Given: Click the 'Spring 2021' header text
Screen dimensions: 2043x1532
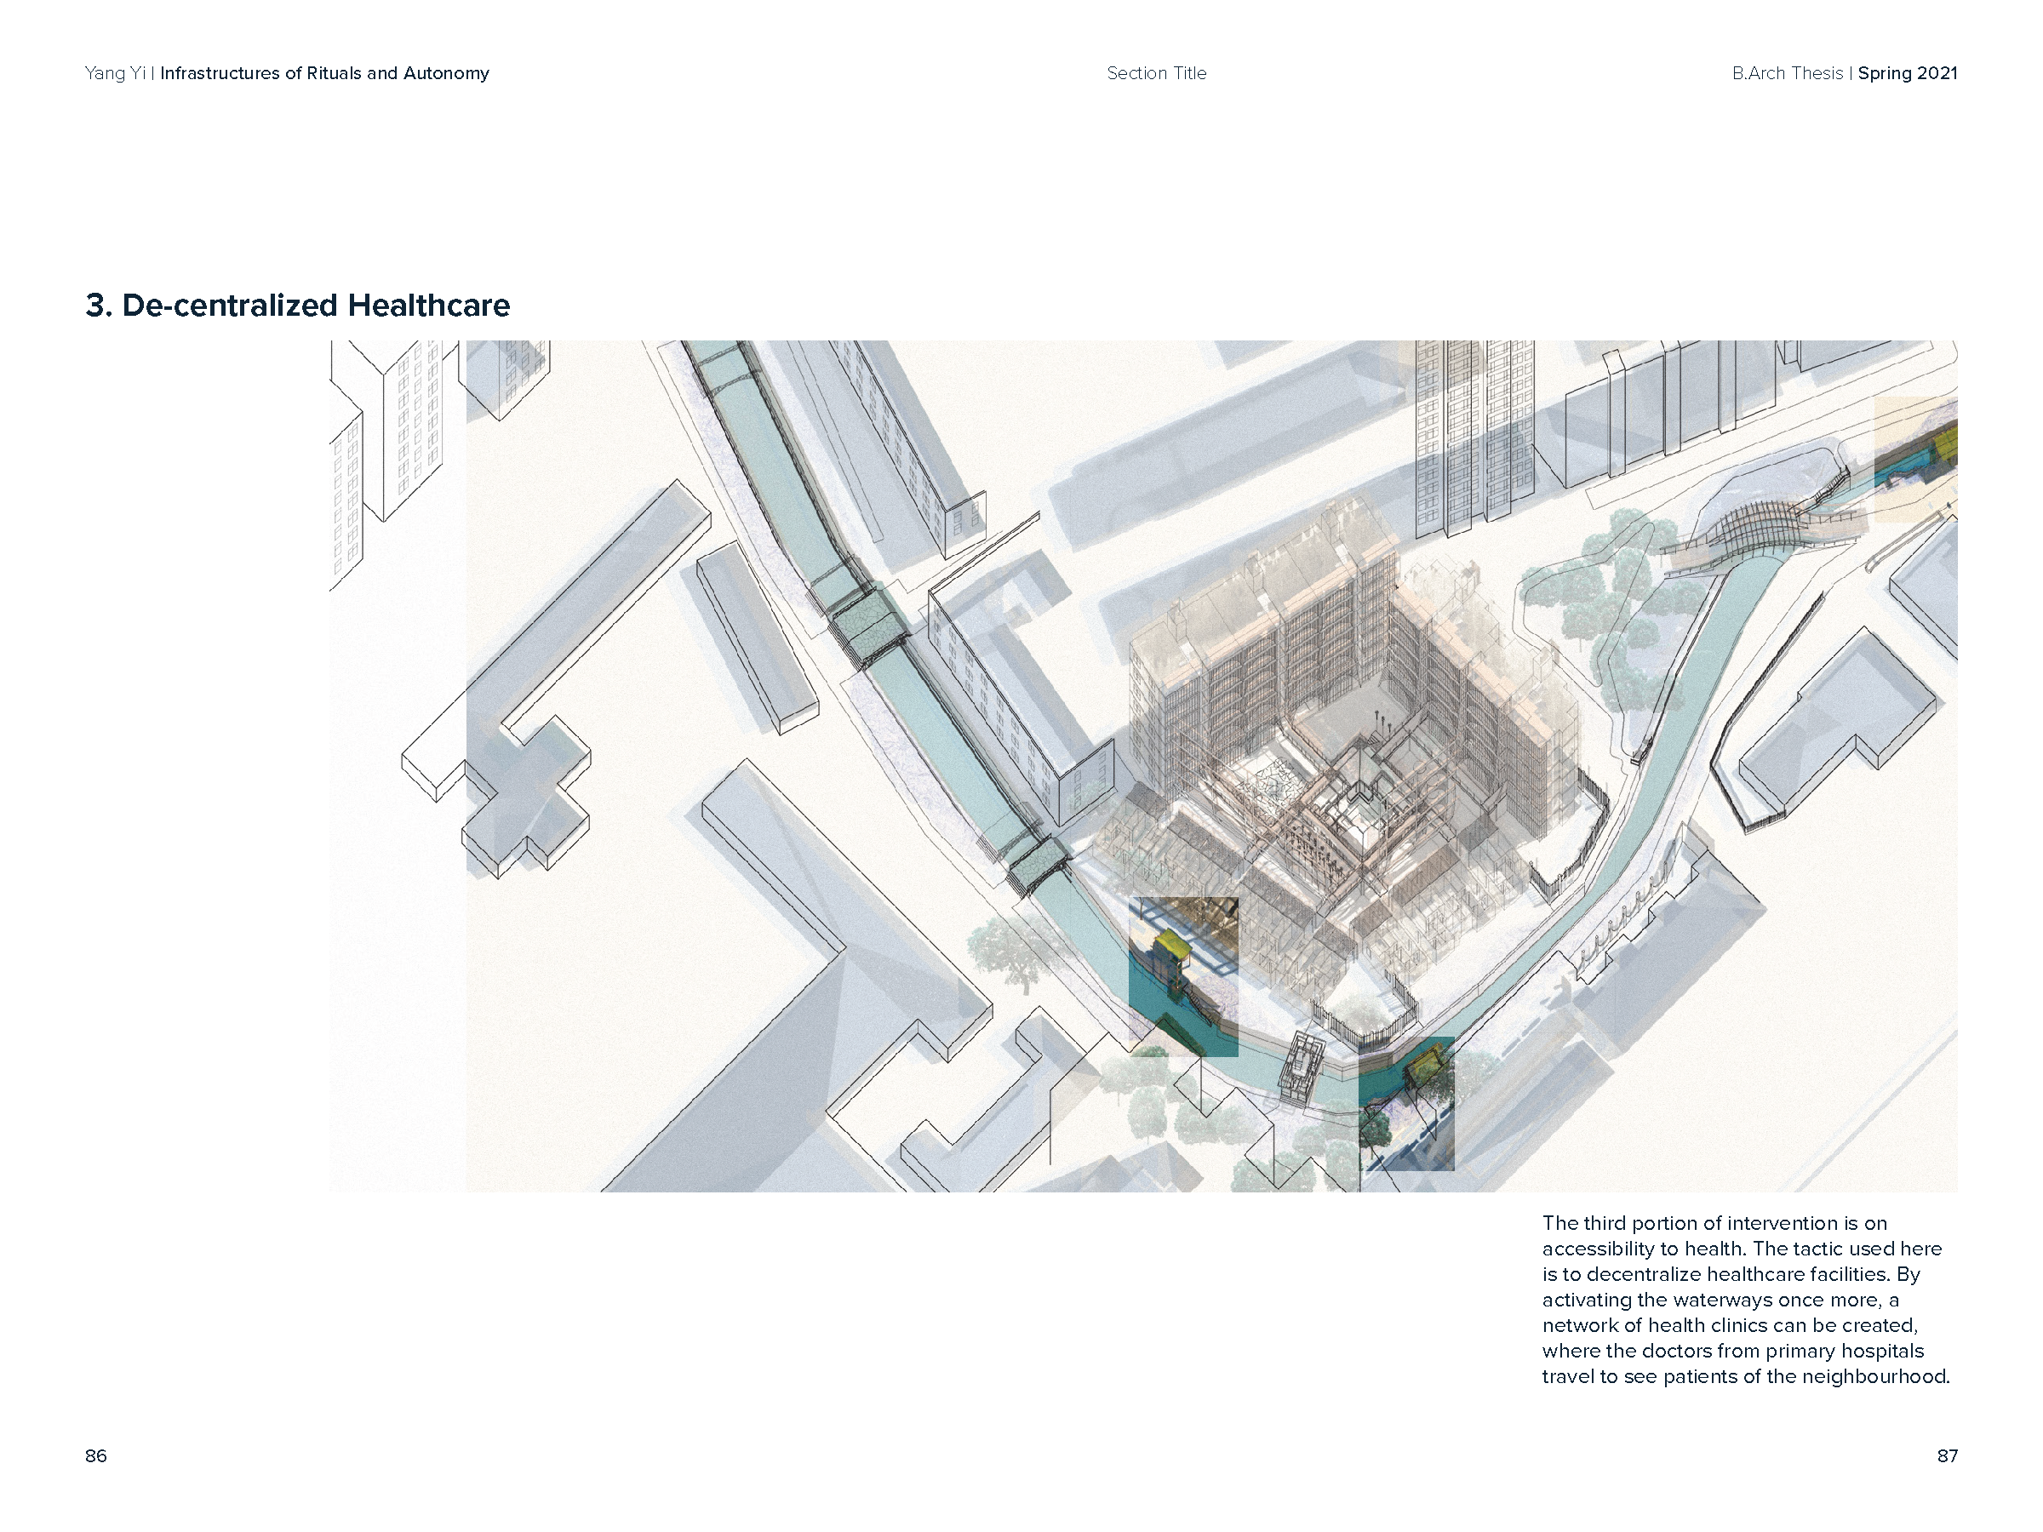Looking at the screenshot, I should tap(1908, 74).
